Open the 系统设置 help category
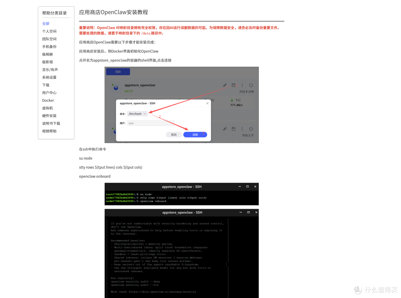Viewport: 401px width, 298px height. tap(49, 77)
